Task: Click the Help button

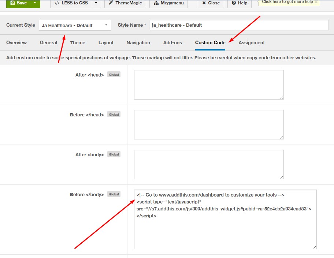Action: click(240, 3)
